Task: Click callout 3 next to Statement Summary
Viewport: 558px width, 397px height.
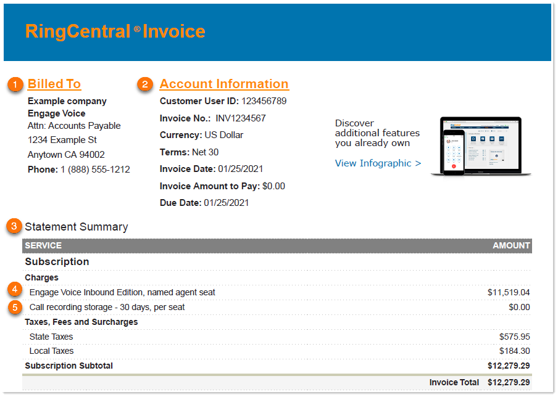Action: (14, 226)
